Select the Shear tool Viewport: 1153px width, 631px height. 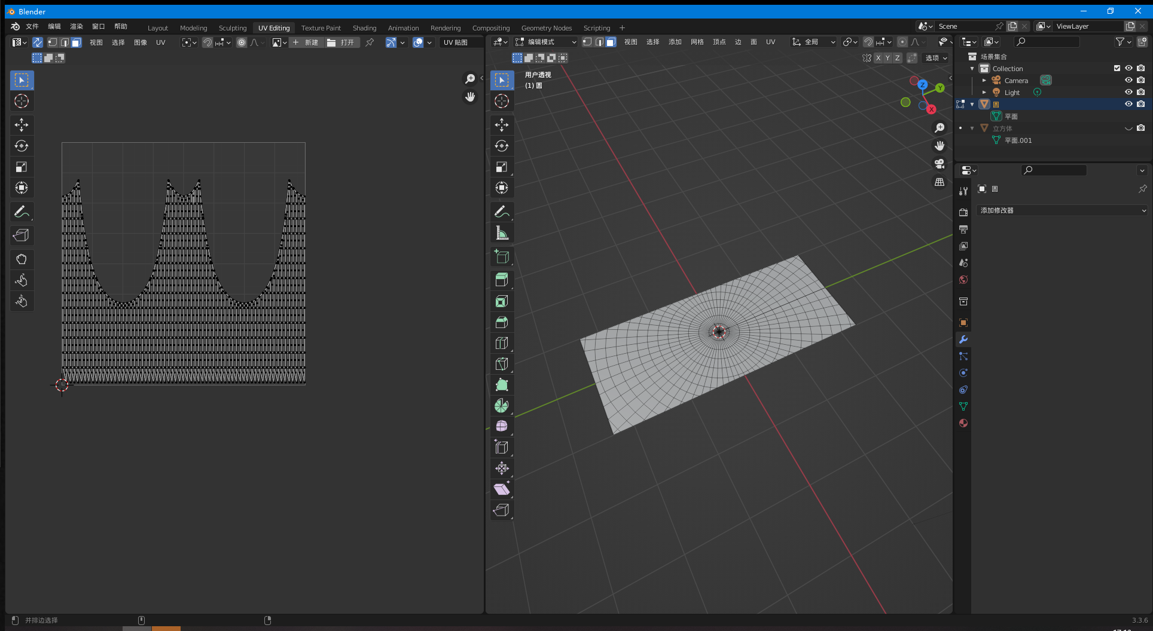point(502,489)
